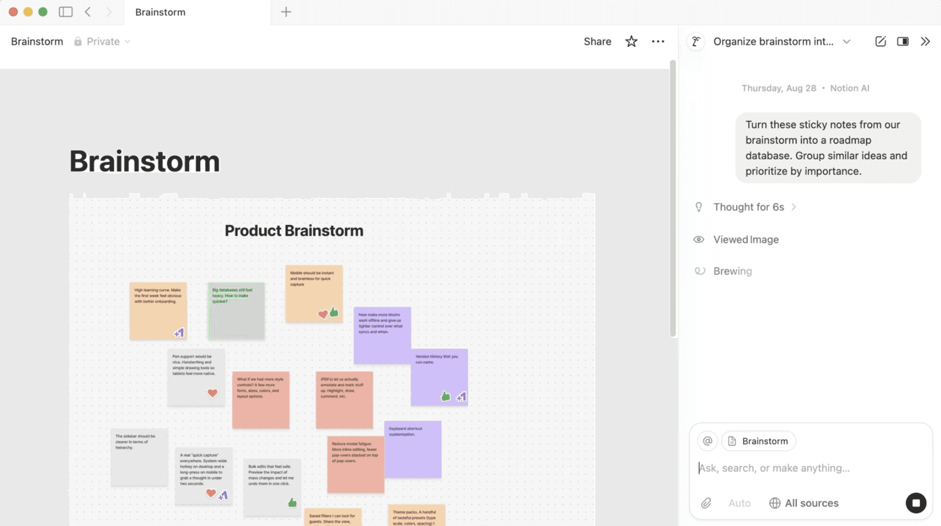Attach a file using the paperclip icon
Screen dimensions: 941x526
pos(706,503)
